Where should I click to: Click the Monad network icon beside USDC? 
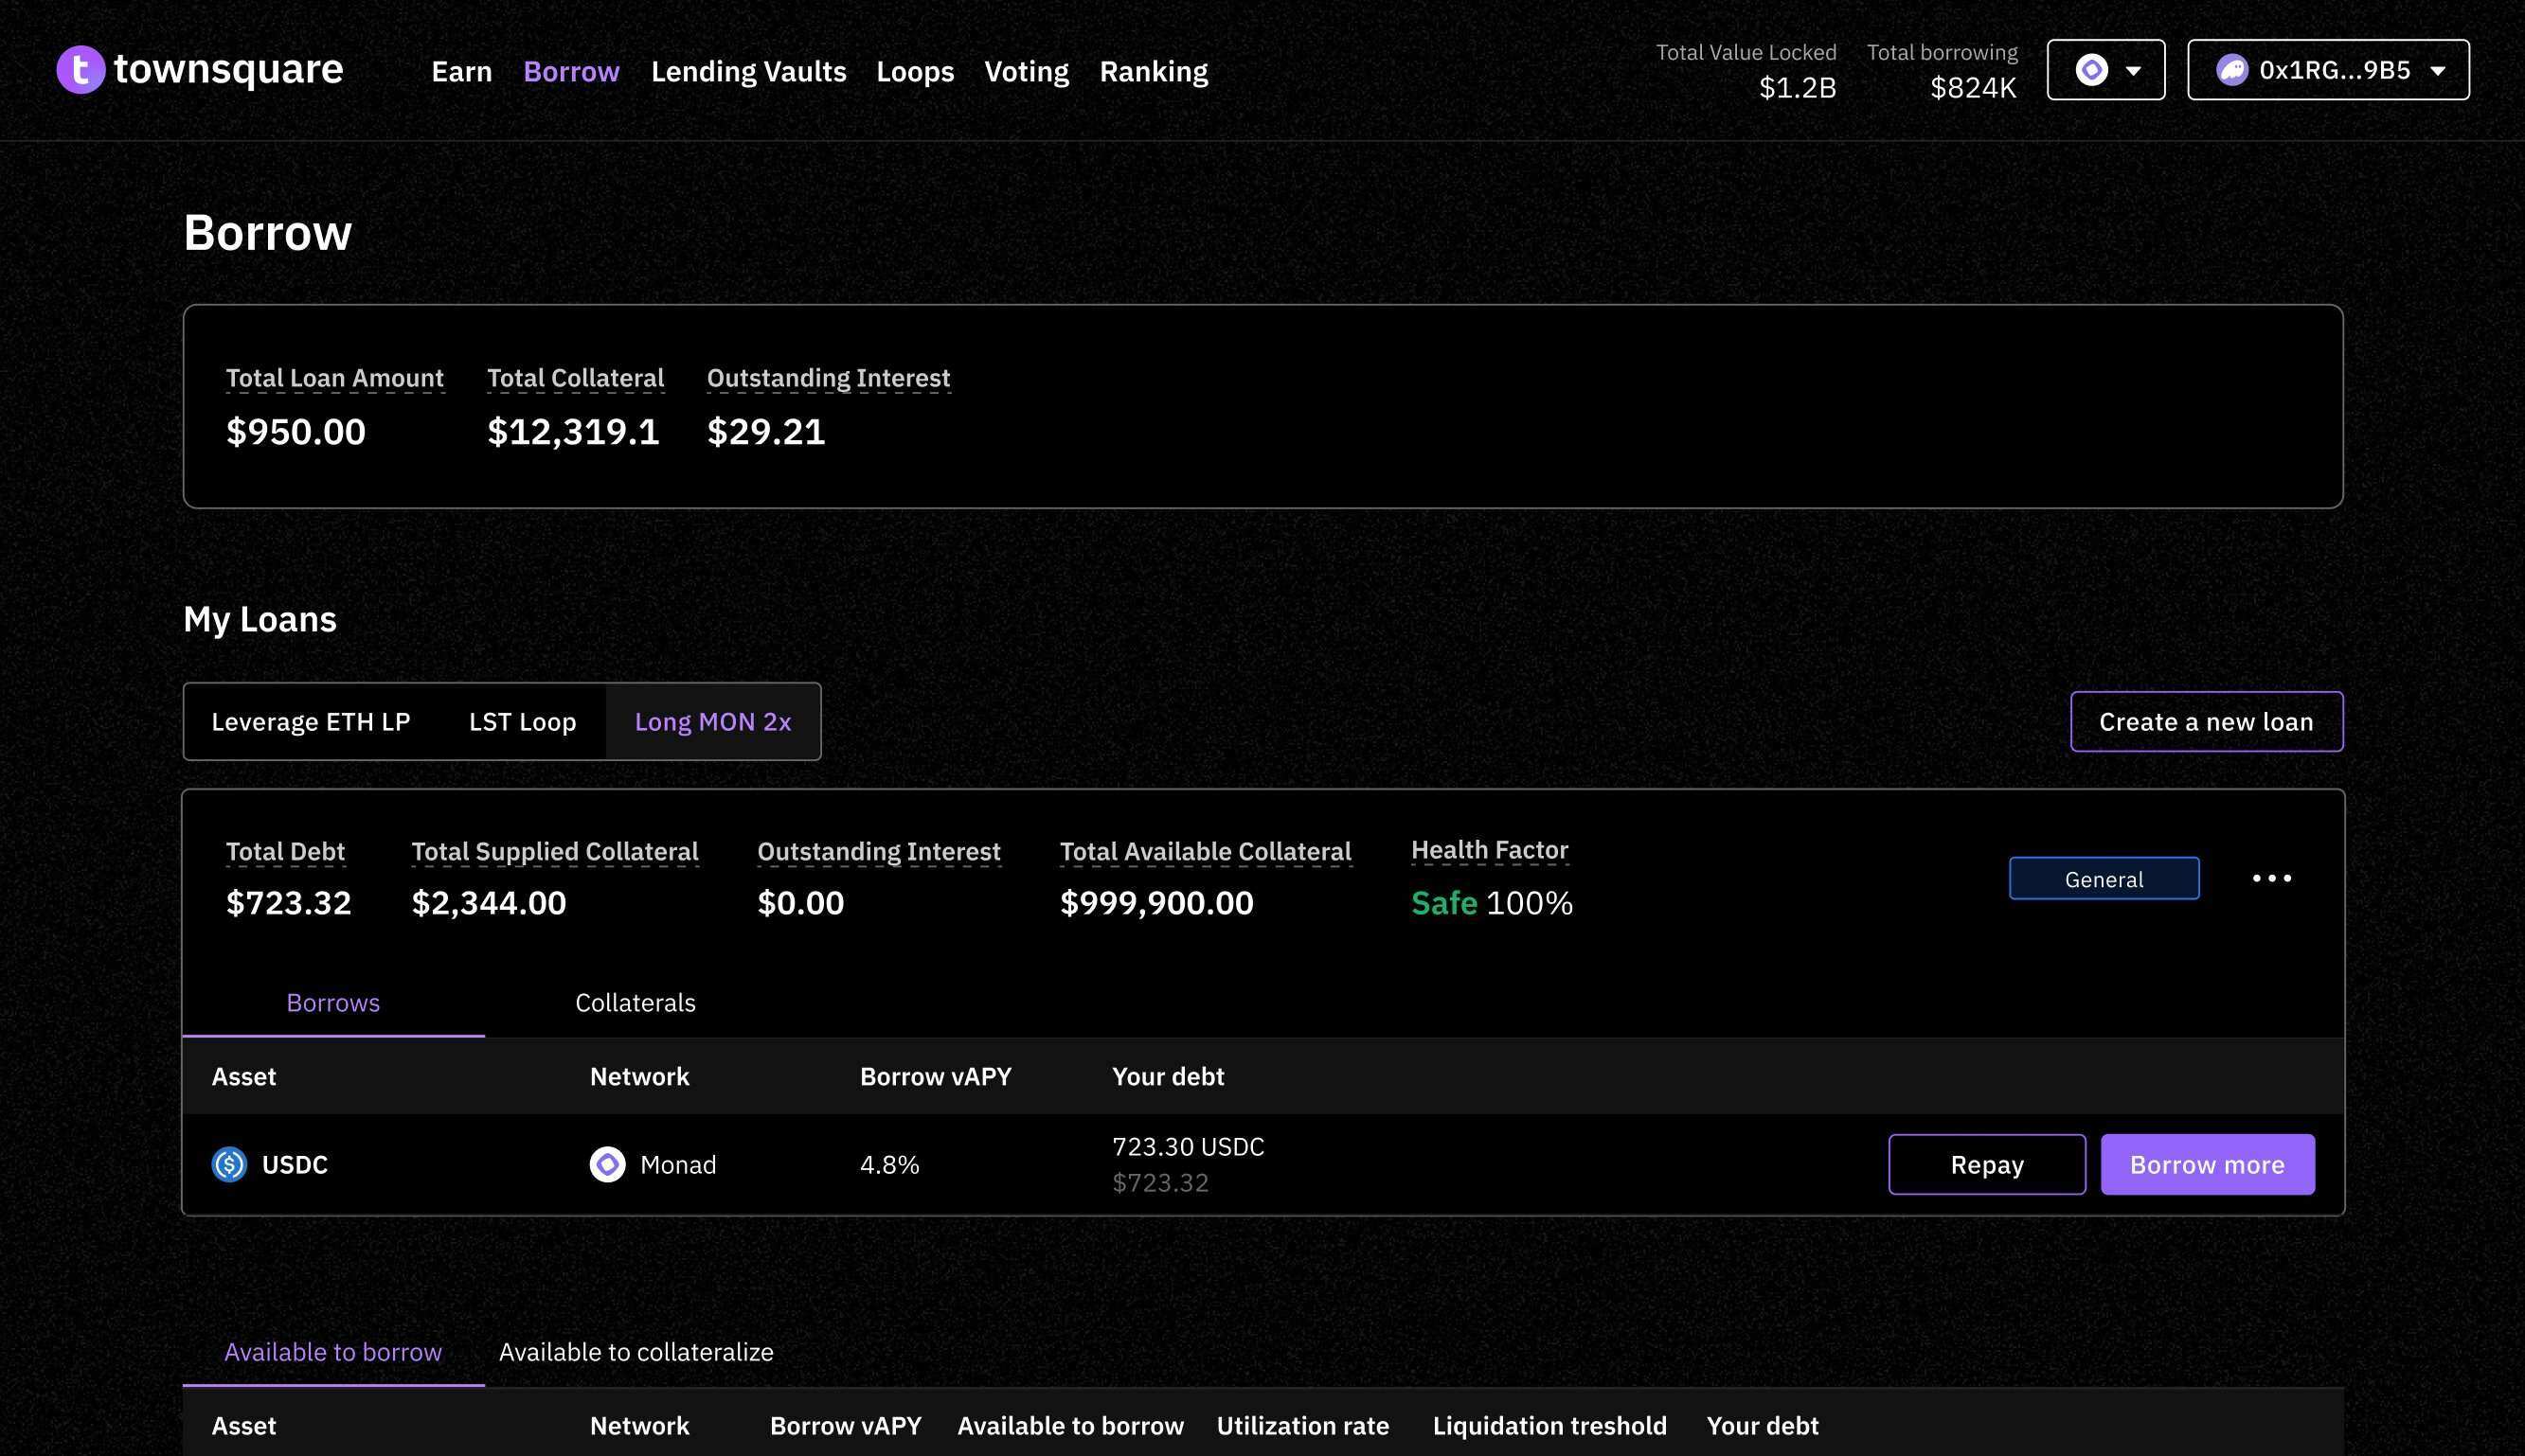point(607,1164)
